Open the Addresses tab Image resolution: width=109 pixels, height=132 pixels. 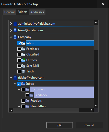pos(37,12)
